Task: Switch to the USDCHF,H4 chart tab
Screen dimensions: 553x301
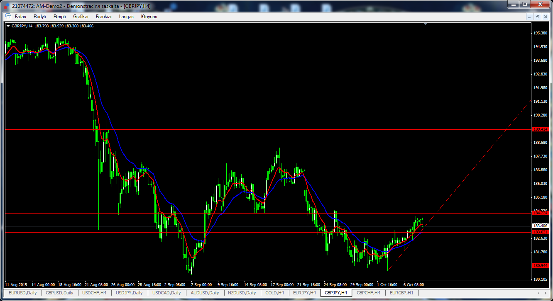Action: (94, 293)
